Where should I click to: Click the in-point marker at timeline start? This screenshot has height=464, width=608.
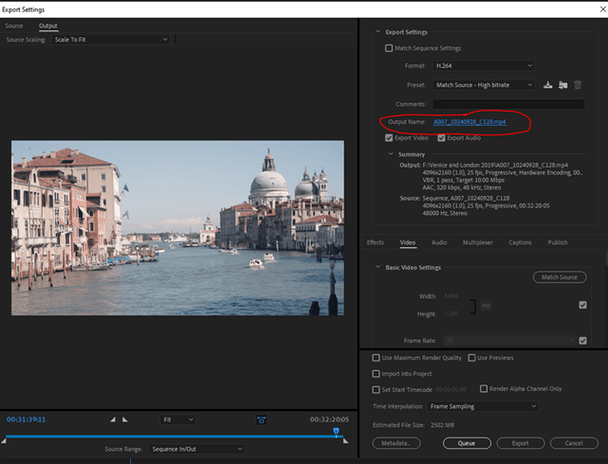[4, 440]
